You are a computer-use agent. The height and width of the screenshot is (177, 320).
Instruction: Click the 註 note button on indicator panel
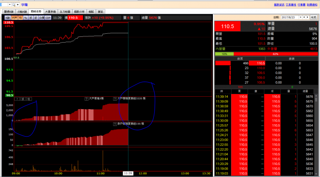pyautogui.click(x=29, y=99)
